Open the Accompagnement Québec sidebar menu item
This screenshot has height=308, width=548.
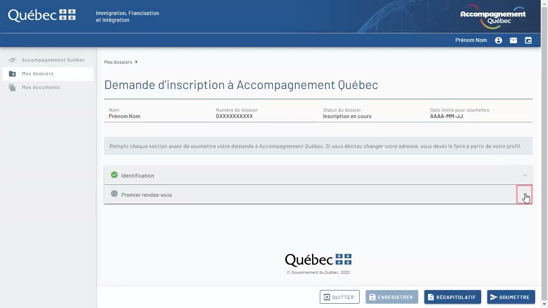[48, 60]
